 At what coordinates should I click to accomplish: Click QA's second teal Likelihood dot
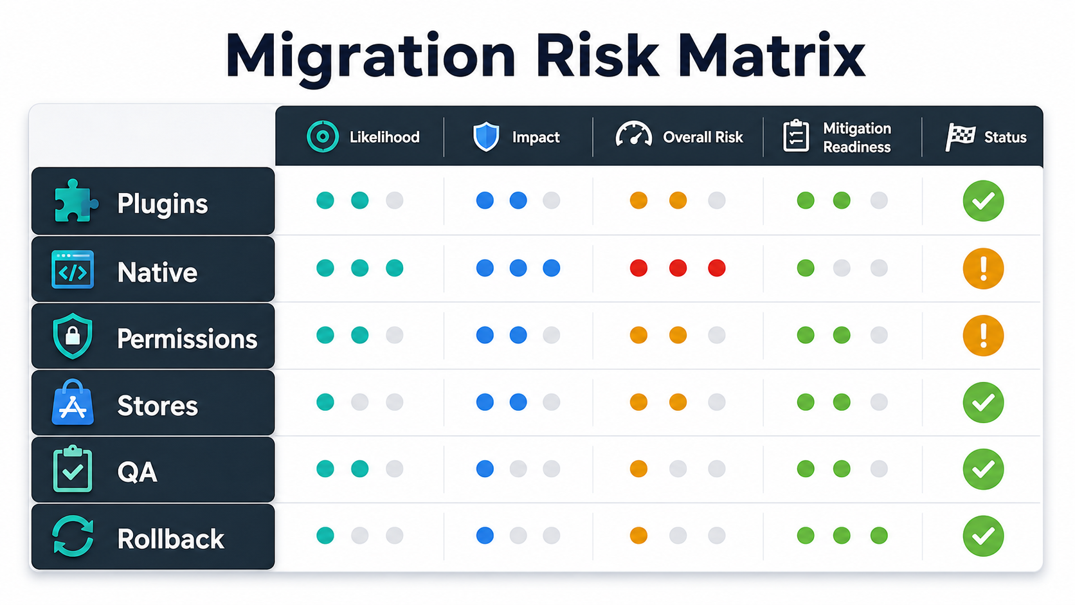(359, 469)
